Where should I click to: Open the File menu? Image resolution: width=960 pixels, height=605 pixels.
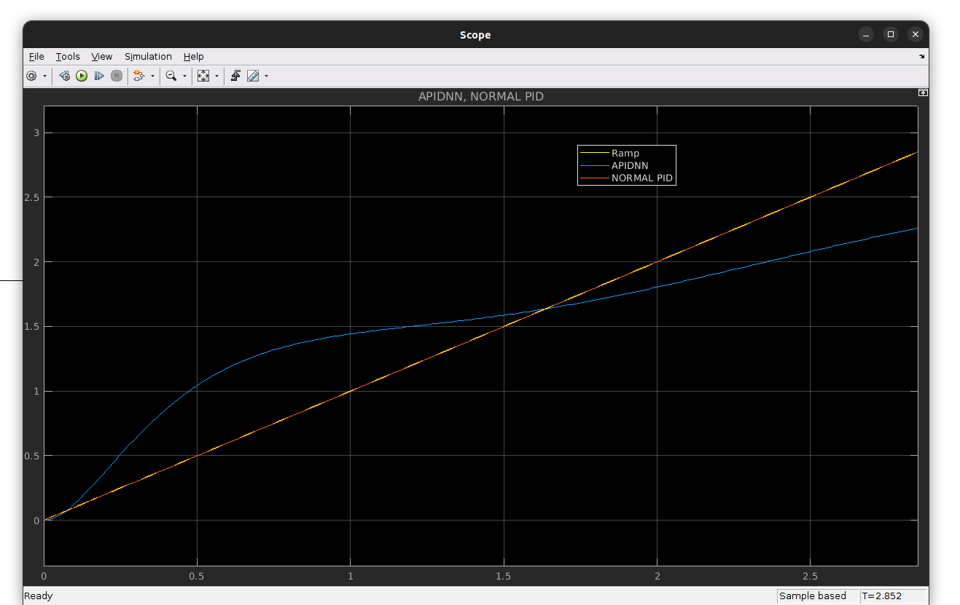pyautogui.click(x=36, y=56)
